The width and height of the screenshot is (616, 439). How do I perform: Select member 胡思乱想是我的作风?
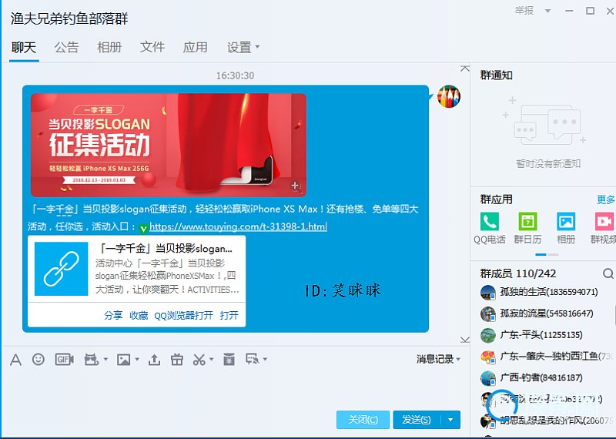coord(546,421)
